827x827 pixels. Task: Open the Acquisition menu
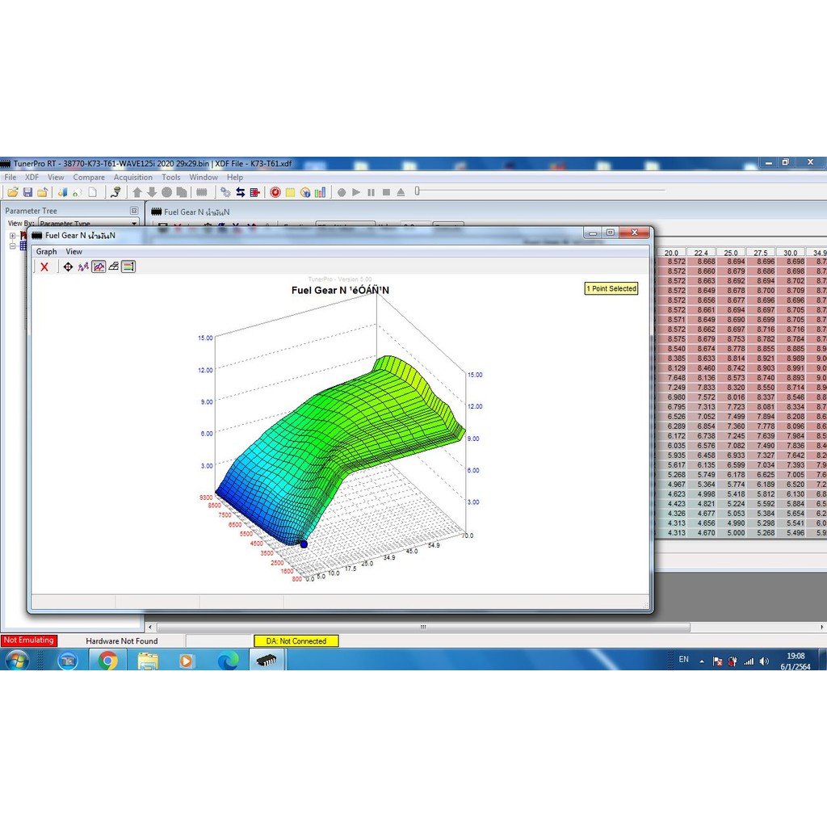pos(132,178)
